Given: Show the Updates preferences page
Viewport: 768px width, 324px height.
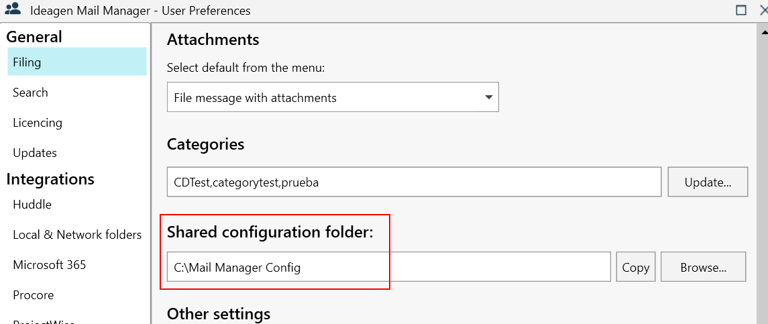Looking at the screenshot, I should pyautogui.click(x=35, y=153).
